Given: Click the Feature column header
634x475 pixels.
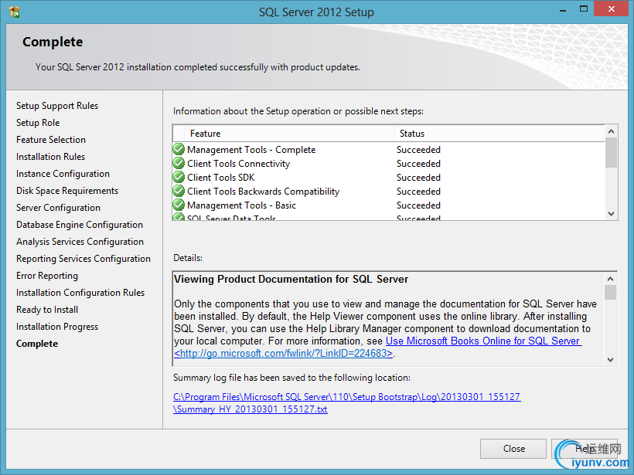Looking at the screenshot, I should pos(284,134).
